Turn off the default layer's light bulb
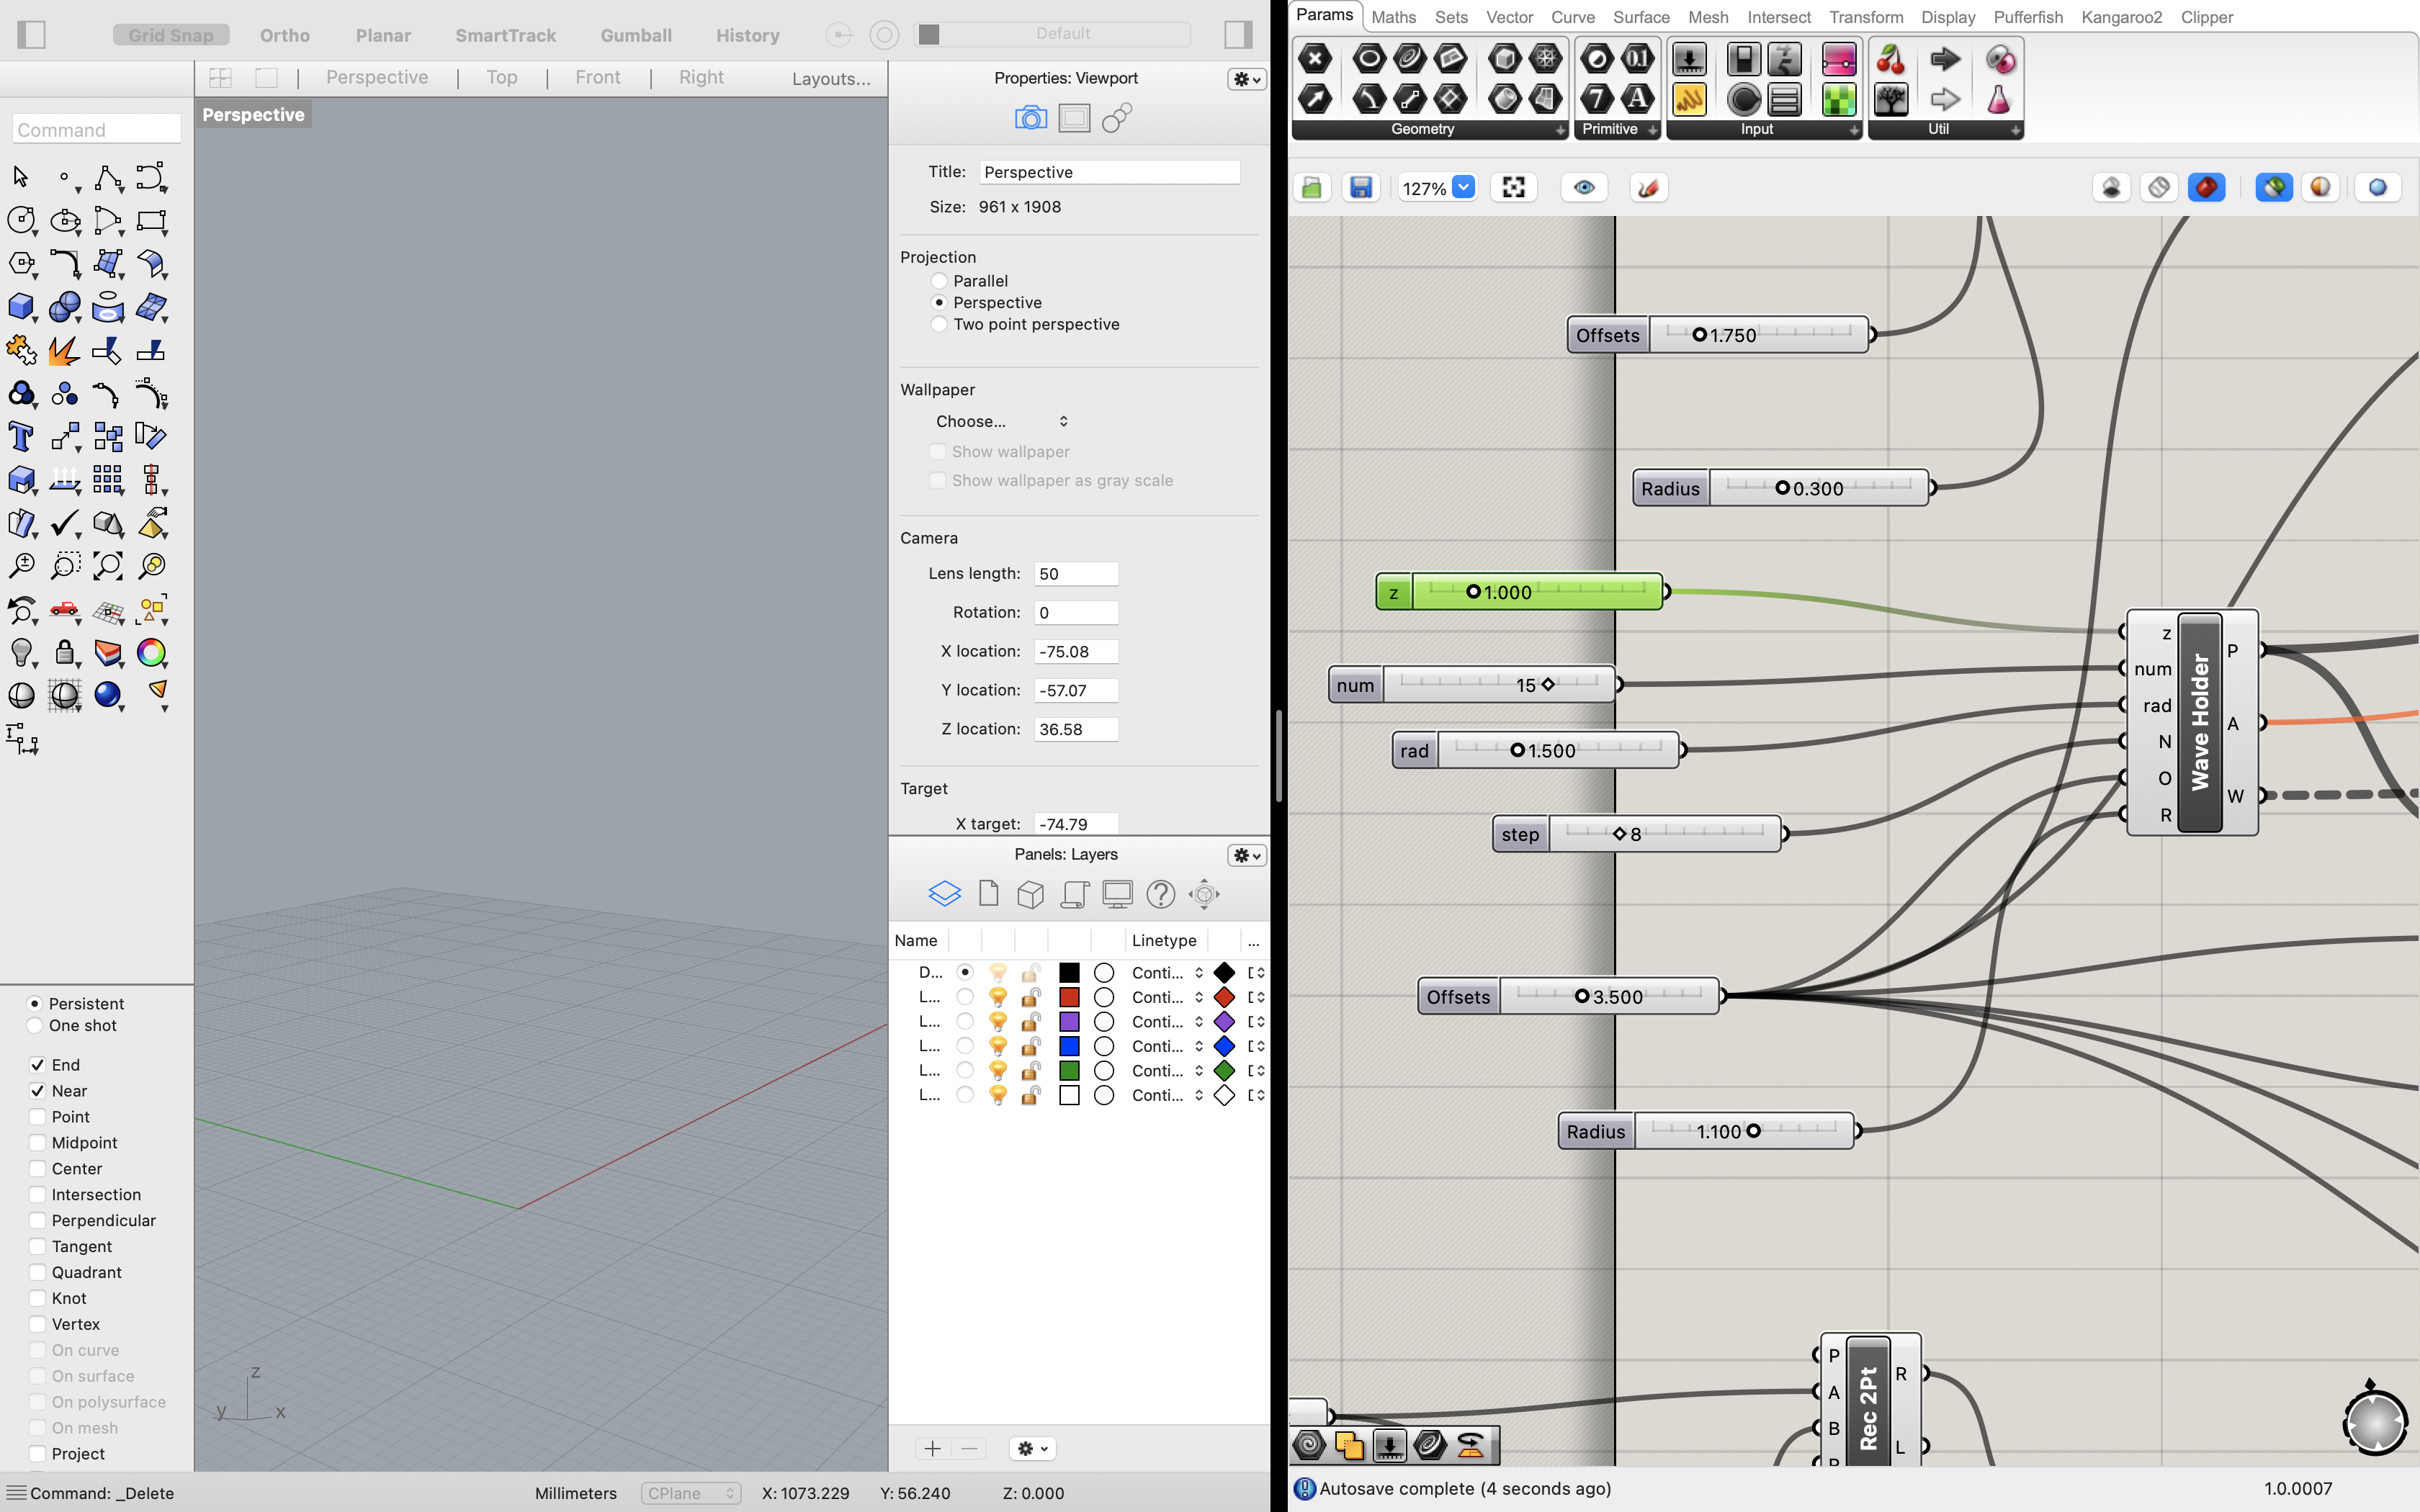The height and width of the screenshot is (1512, 2420). 999,972
